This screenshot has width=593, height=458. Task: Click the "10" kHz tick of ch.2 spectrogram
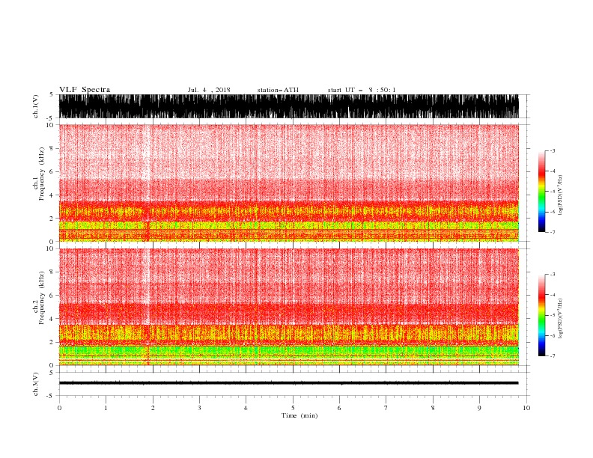click(50, 248)
